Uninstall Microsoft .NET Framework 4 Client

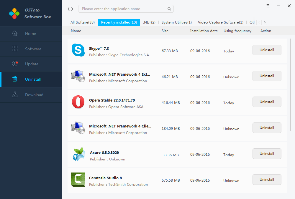(x=267, y=128)
